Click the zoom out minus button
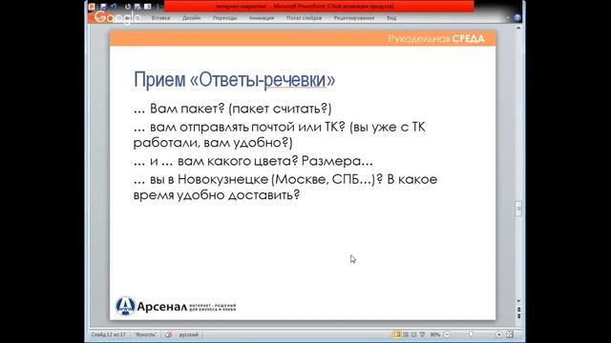611x343 pixels. coord(447,334)
